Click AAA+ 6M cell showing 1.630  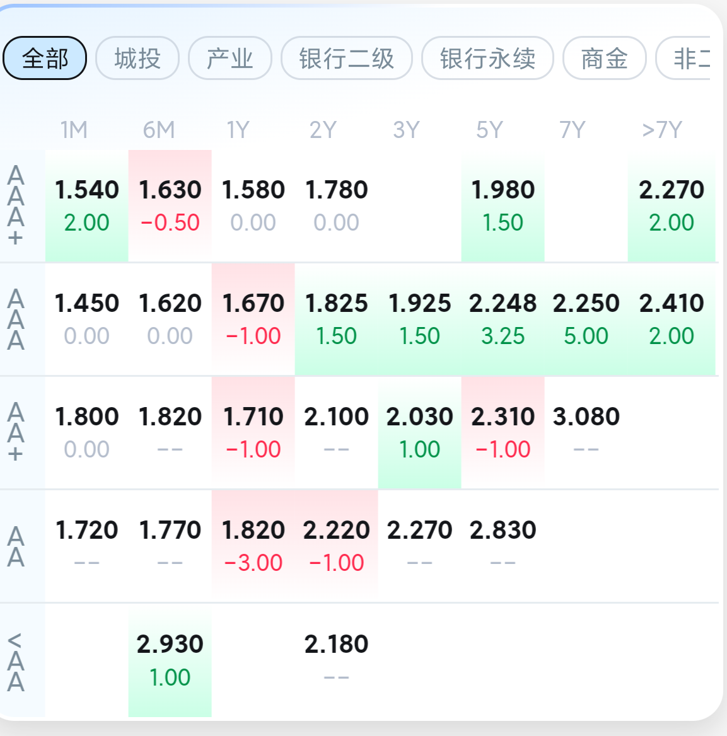[x=170, y=205]
